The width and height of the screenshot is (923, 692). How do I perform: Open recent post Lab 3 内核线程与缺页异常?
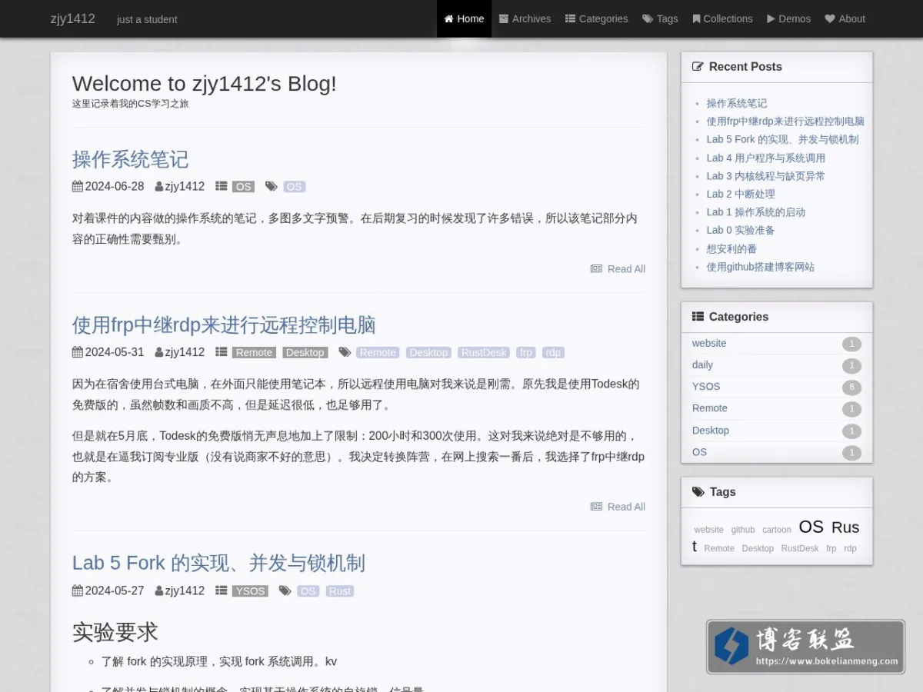click(x=766, y=176)
